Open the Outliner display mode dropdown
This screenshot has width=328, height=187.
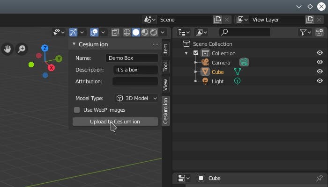click(x=201, y=32)
